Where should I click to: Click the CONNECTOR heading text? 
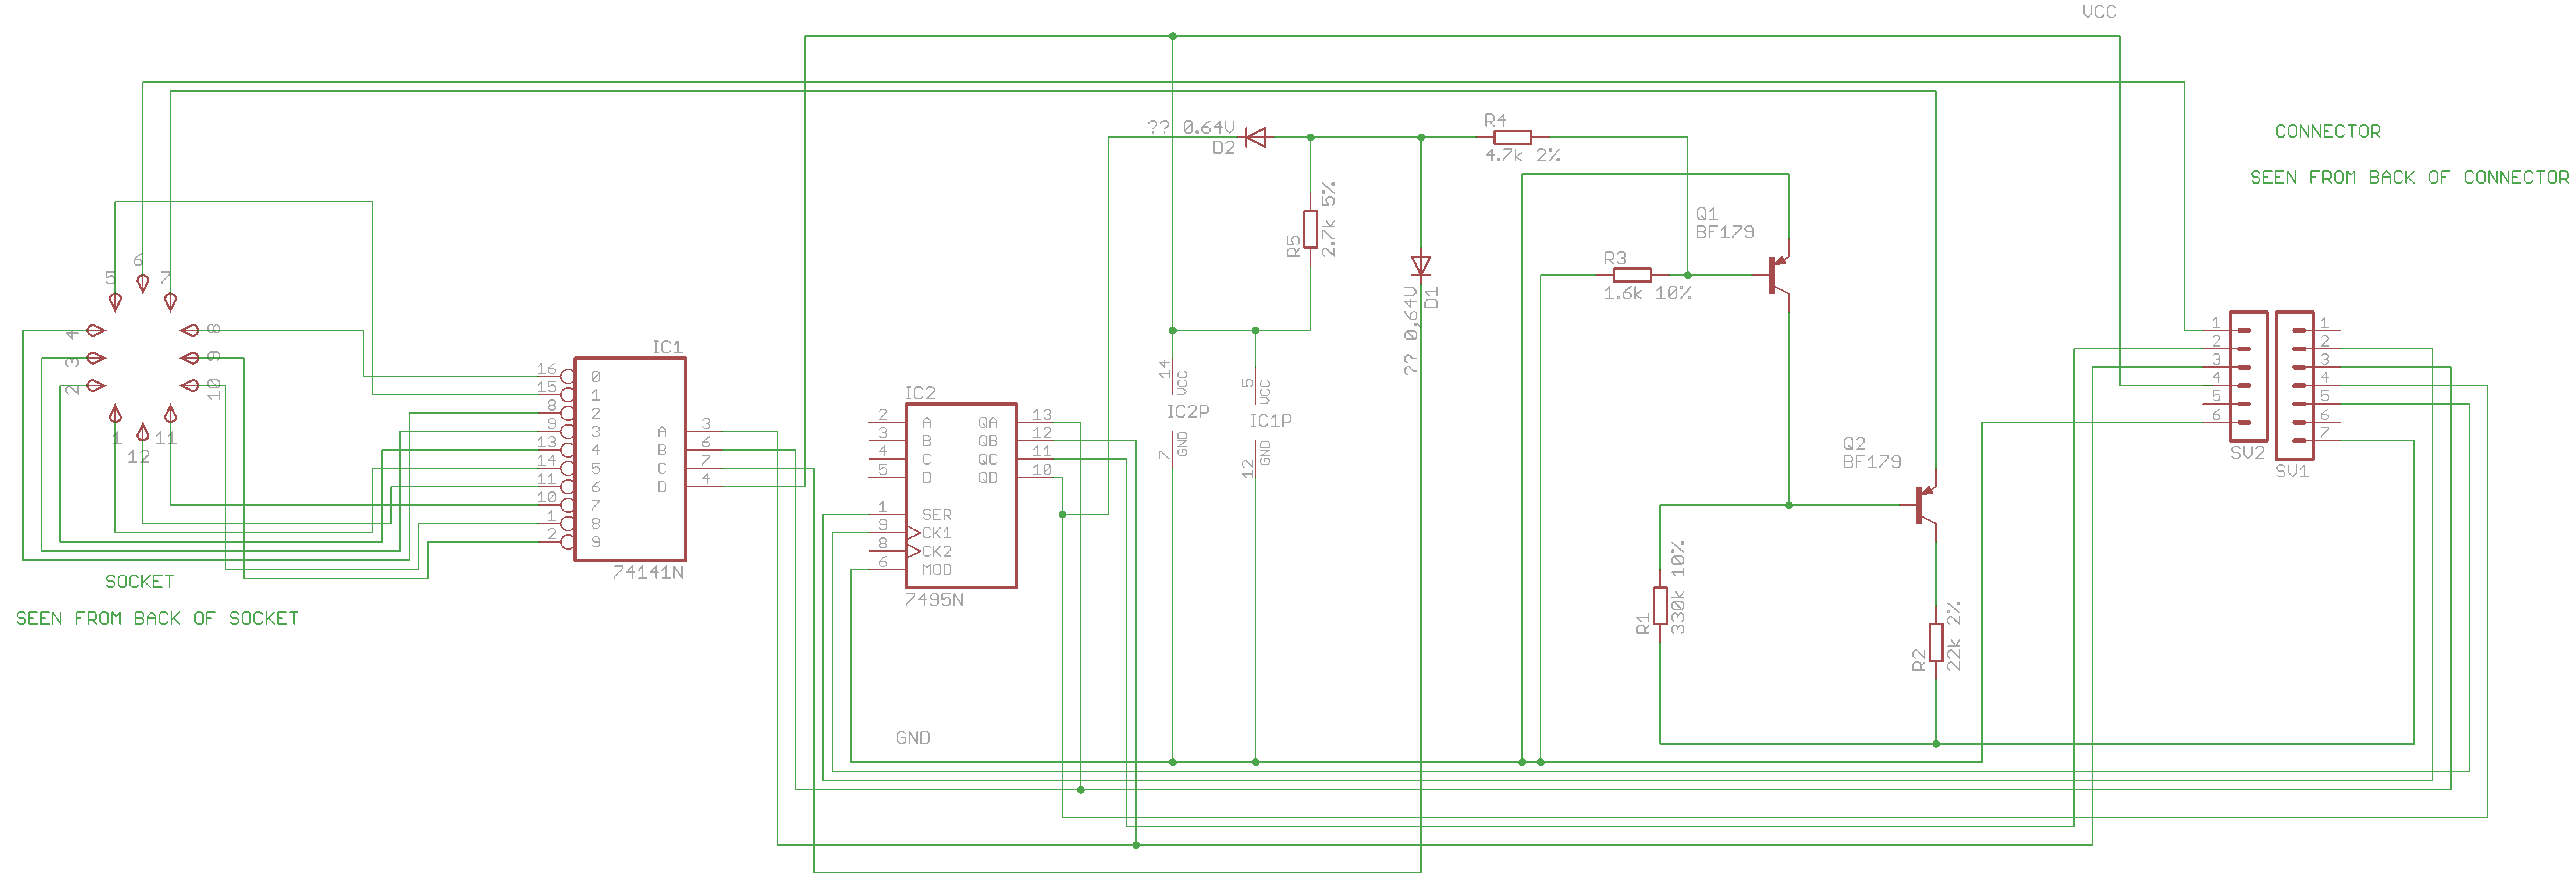[x=2328, y=131]
